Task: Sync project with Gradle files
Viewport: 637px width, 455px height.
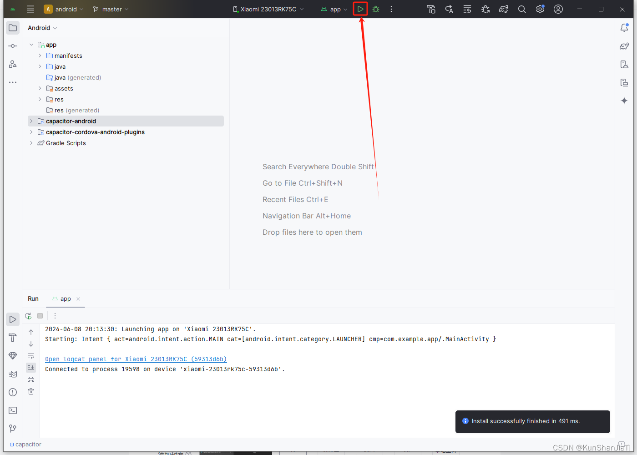Action: tap(504, 9)
